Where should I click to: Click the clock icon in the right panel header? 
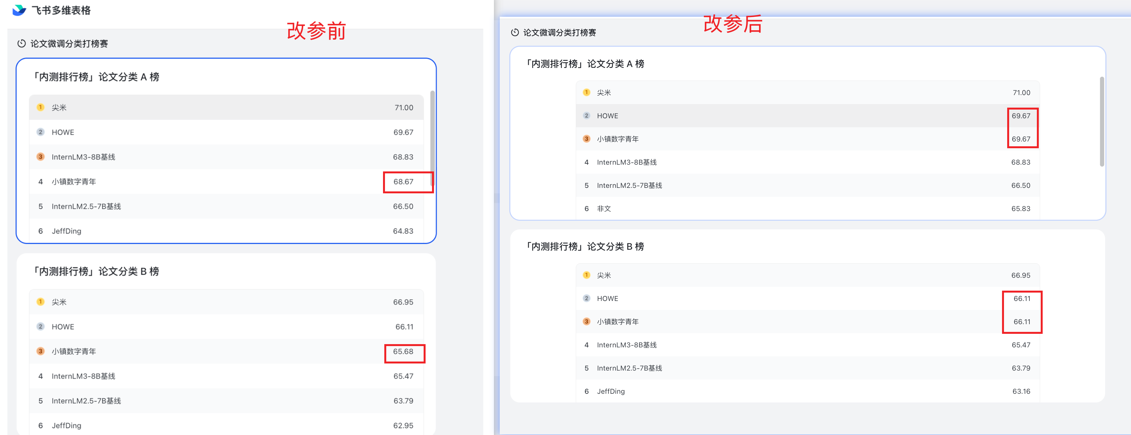(515, 33)
